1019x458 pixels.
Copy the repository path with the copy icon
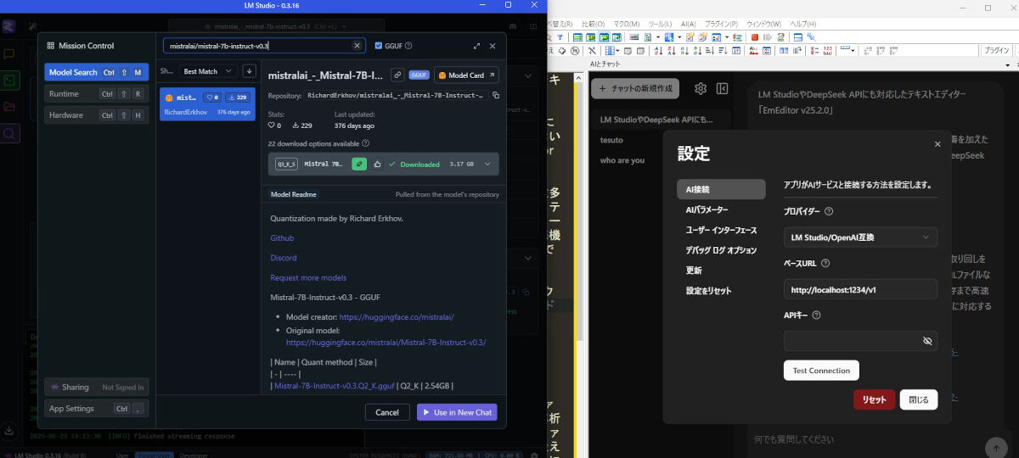click(496, 96)
